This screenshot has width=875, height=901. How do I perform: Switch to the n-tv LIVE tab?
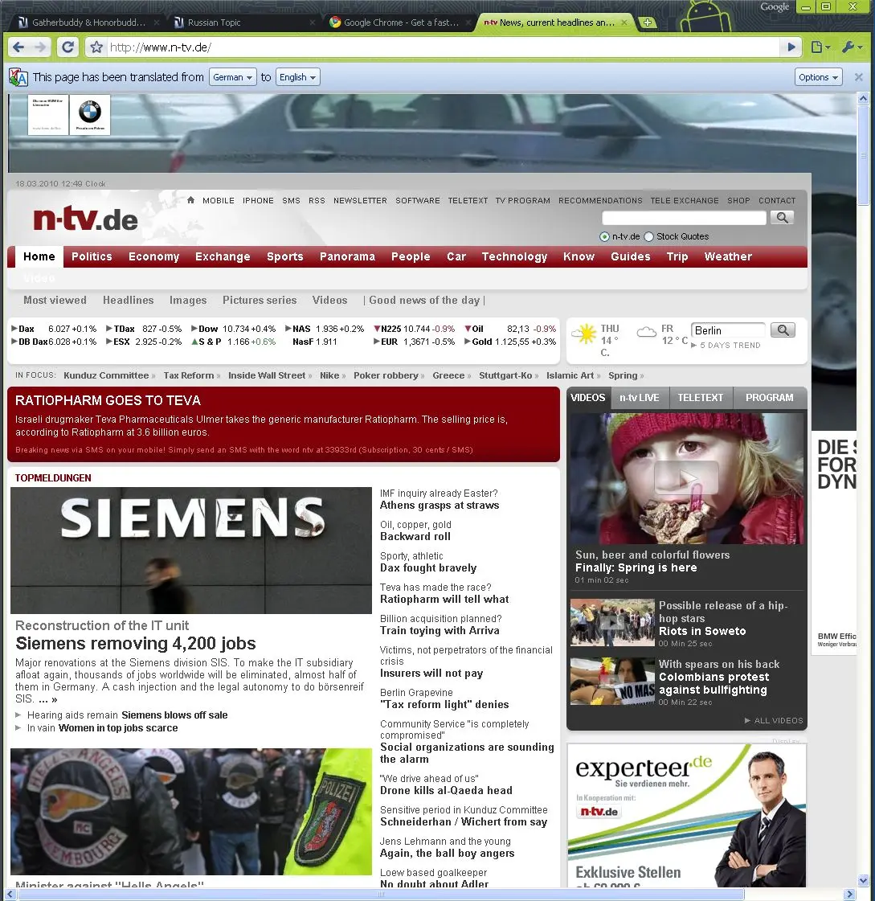639,398
